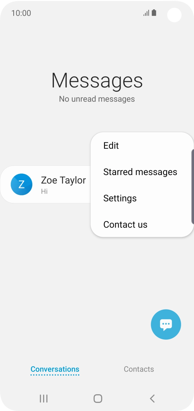Tap the signal strength status icon
Screen dimensions: 194x411
[146, 13]
